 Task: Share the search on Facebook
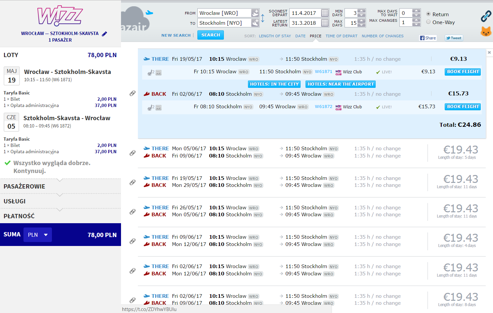click(428, 38)
